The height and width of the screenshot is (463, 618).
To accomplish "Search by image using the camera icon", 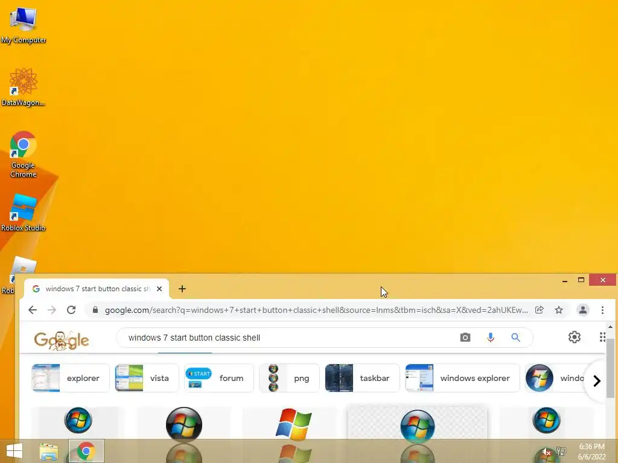I will tap(465, 338).
